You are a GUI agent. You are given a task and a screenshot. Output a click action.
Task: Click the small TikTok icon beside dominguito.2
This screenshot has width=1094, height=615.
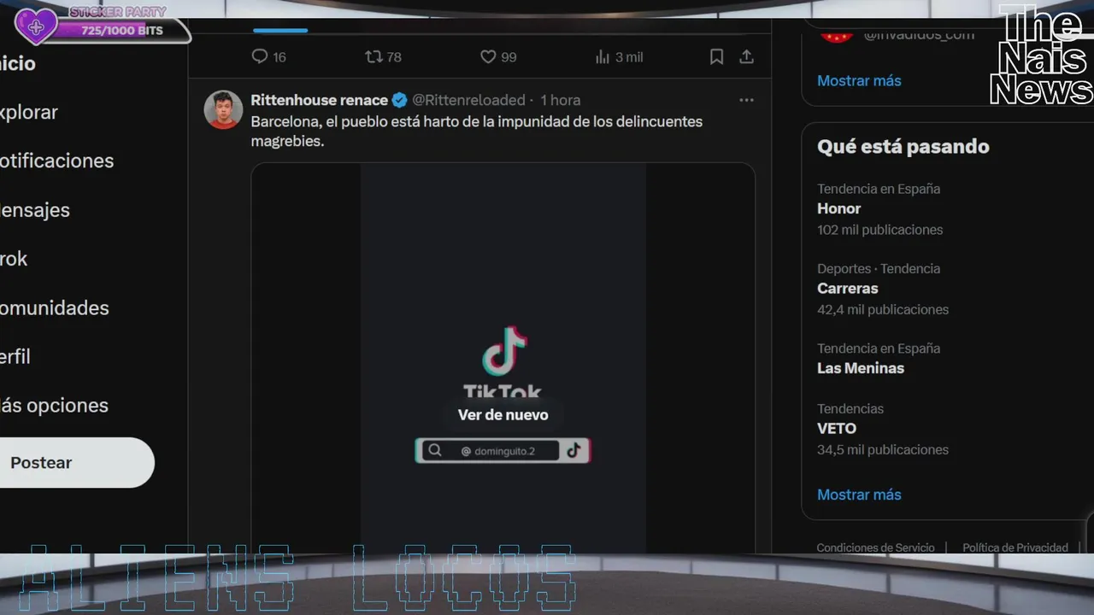coord(573,450)
